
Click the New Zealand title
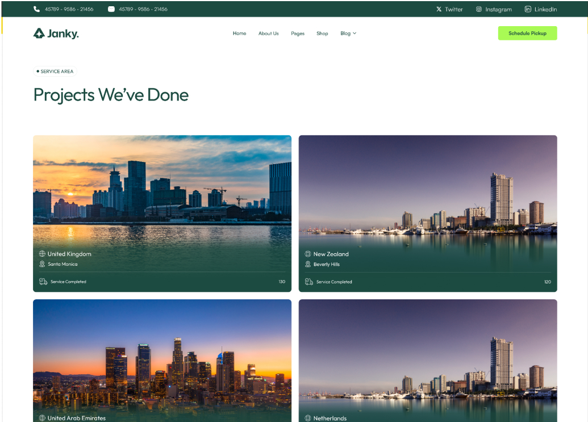(x=331, y=254)
